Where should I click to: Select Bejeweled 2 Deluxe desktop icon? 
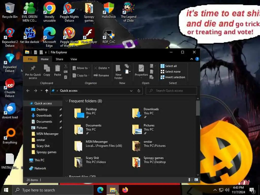(x=10, y=38)
